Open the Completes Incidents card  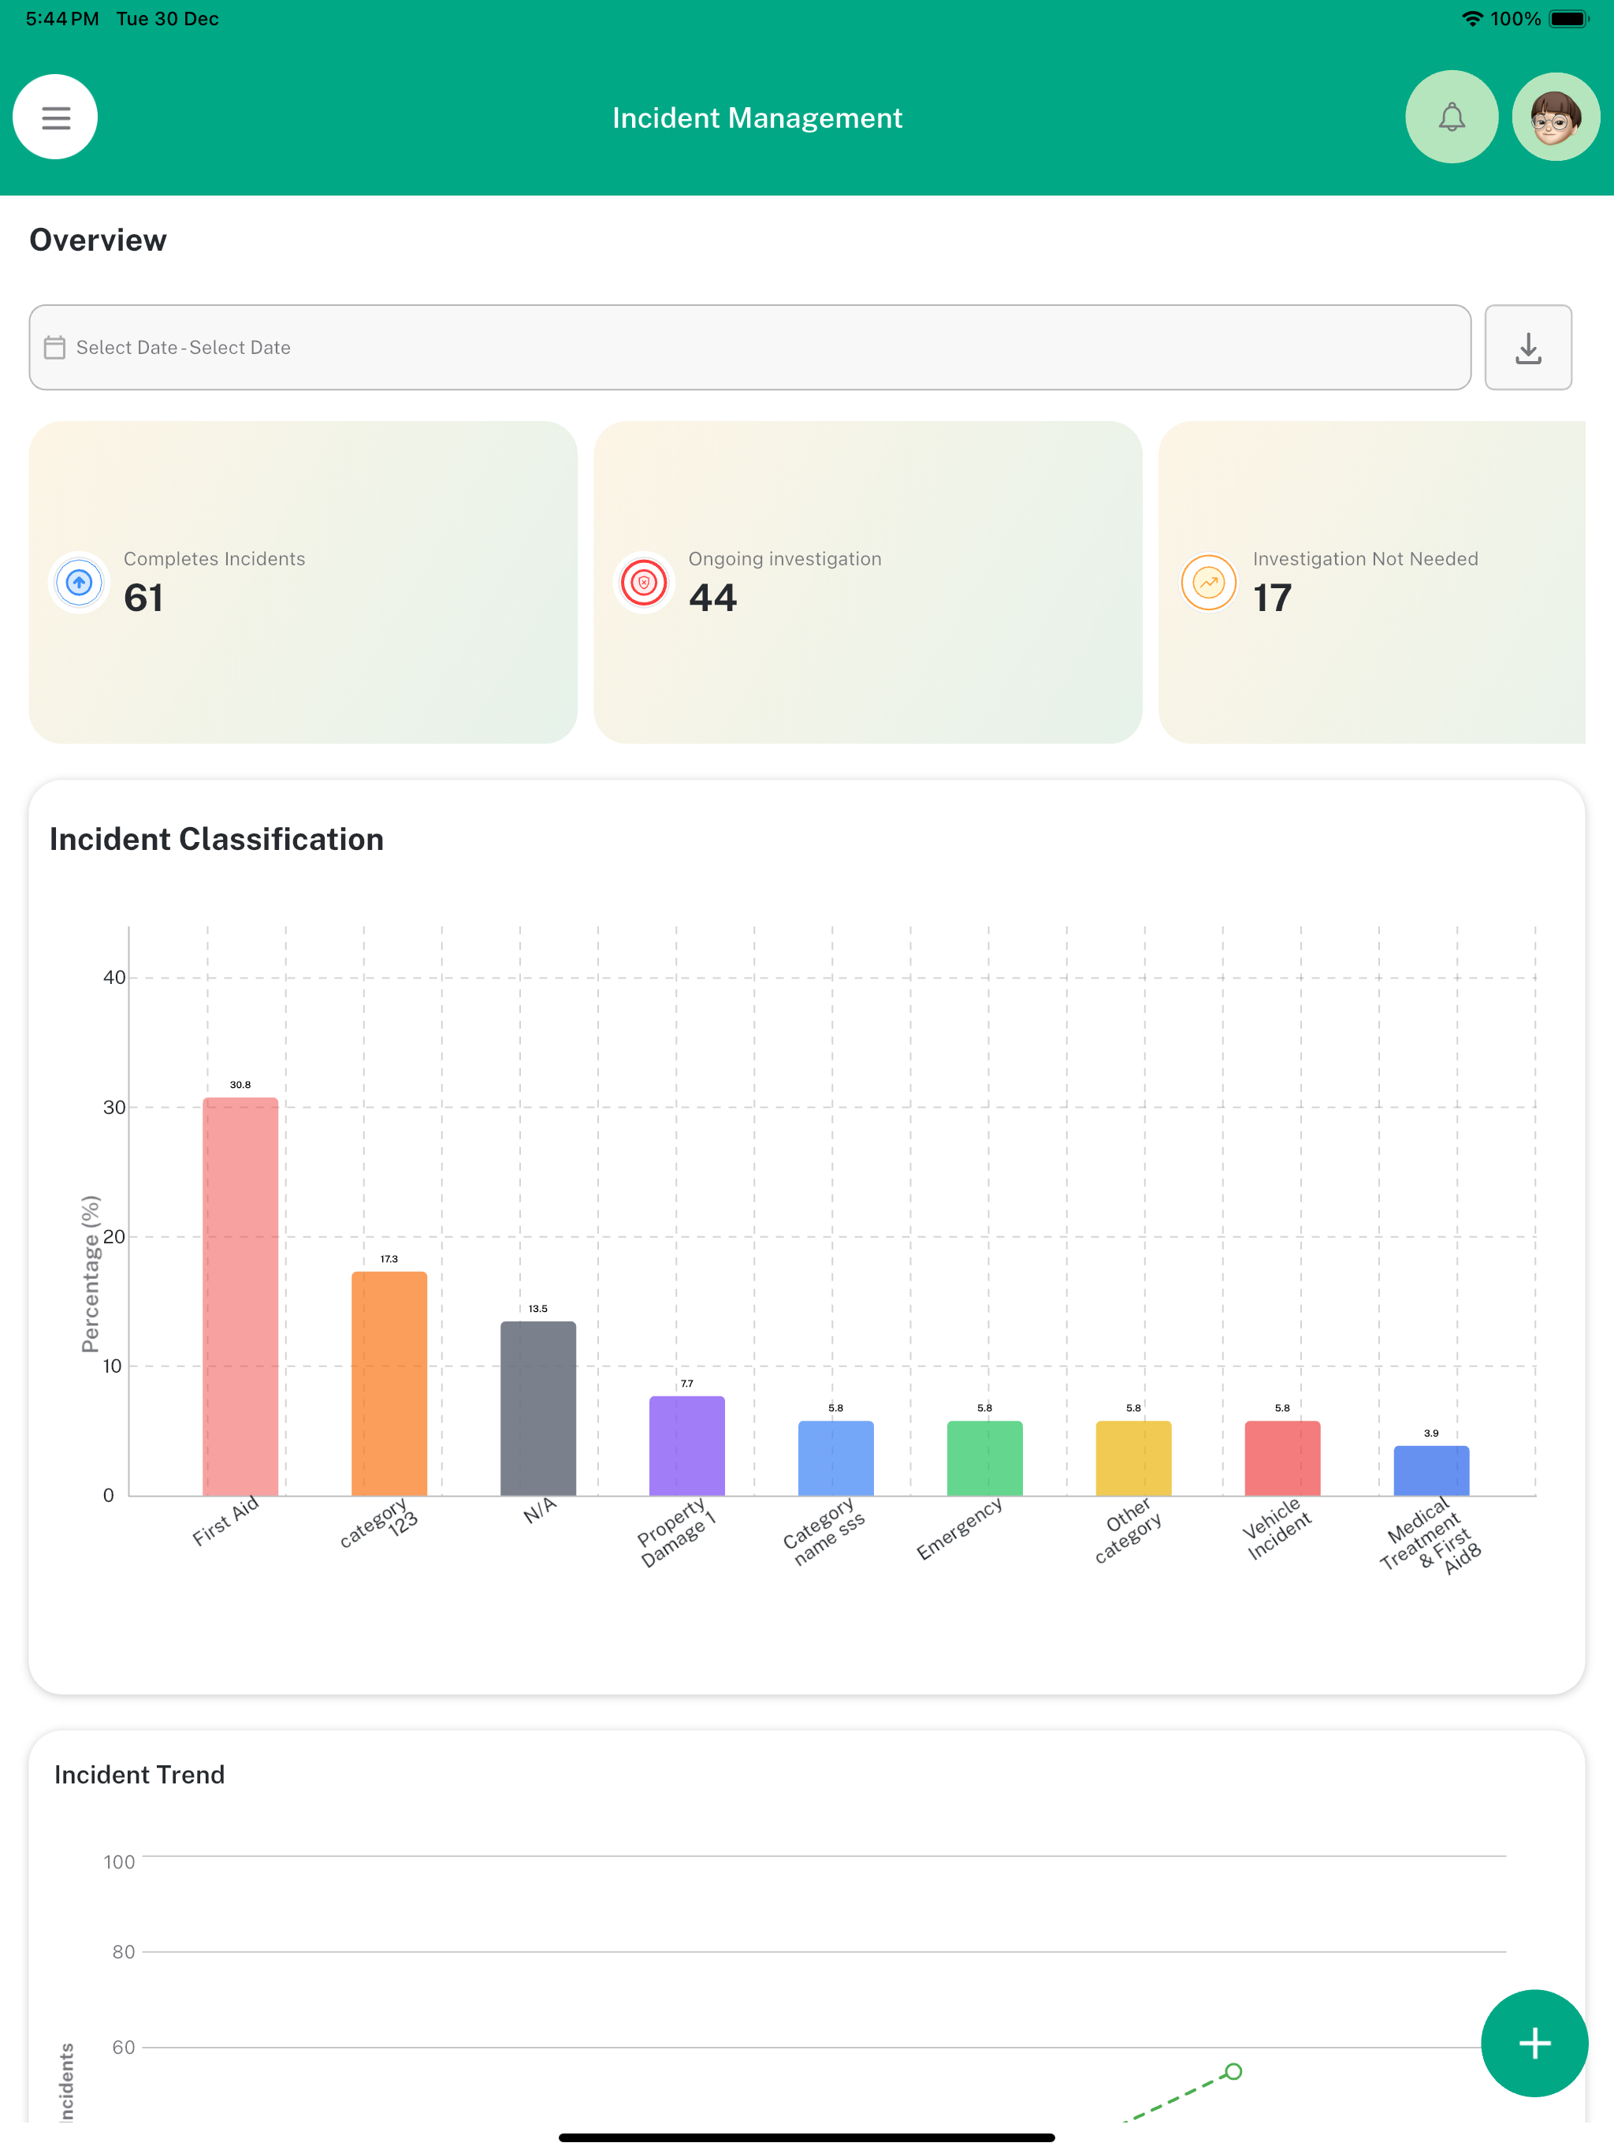(303, 583)
